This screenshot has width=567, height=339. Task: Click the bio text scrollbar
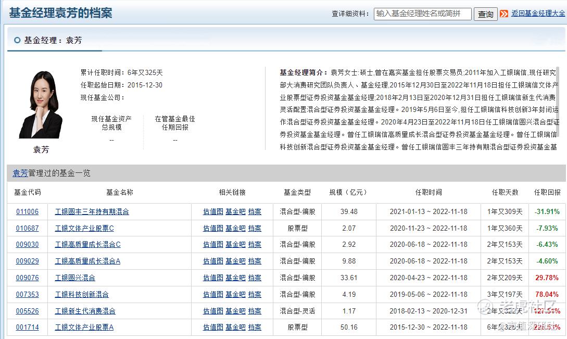(x=558, y=102)
